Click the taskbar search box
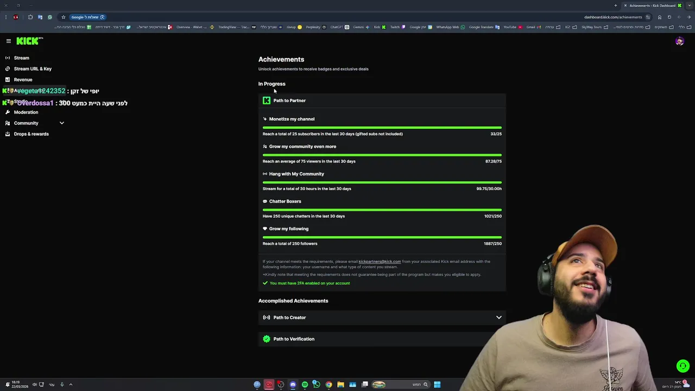695x391 pixels. tap(401, 384)
